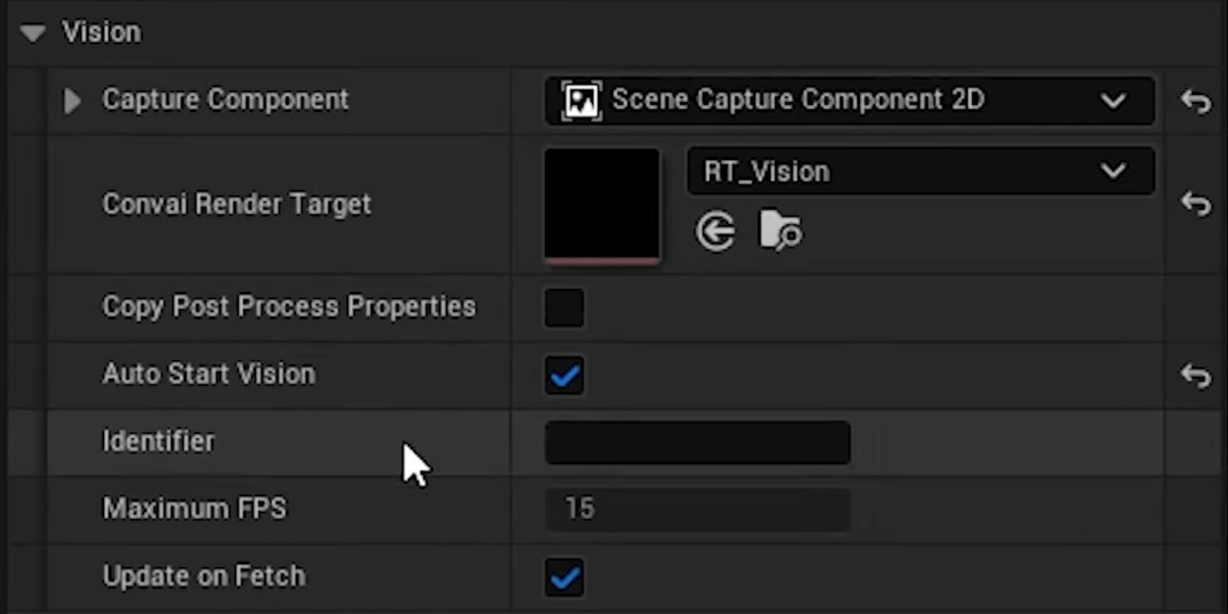Reset Convai Render Target to default
Image resolution: width=1228 pixels, height=614 pixels.
pos(1196,204)
